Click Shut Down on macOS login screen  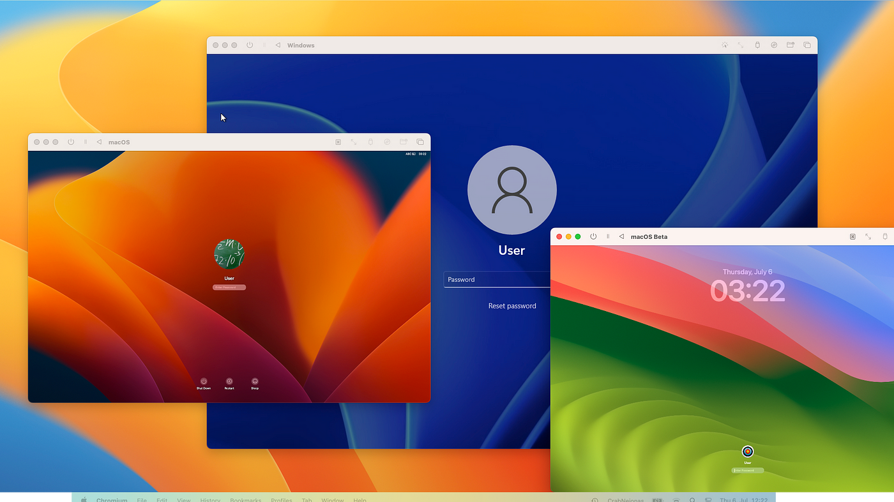(x=204, y=383)
